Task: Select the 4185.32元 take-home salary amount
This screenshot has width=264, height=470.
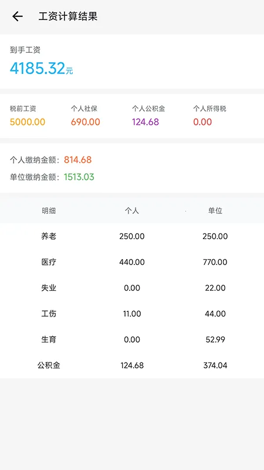Action: [x=41, y=68]
